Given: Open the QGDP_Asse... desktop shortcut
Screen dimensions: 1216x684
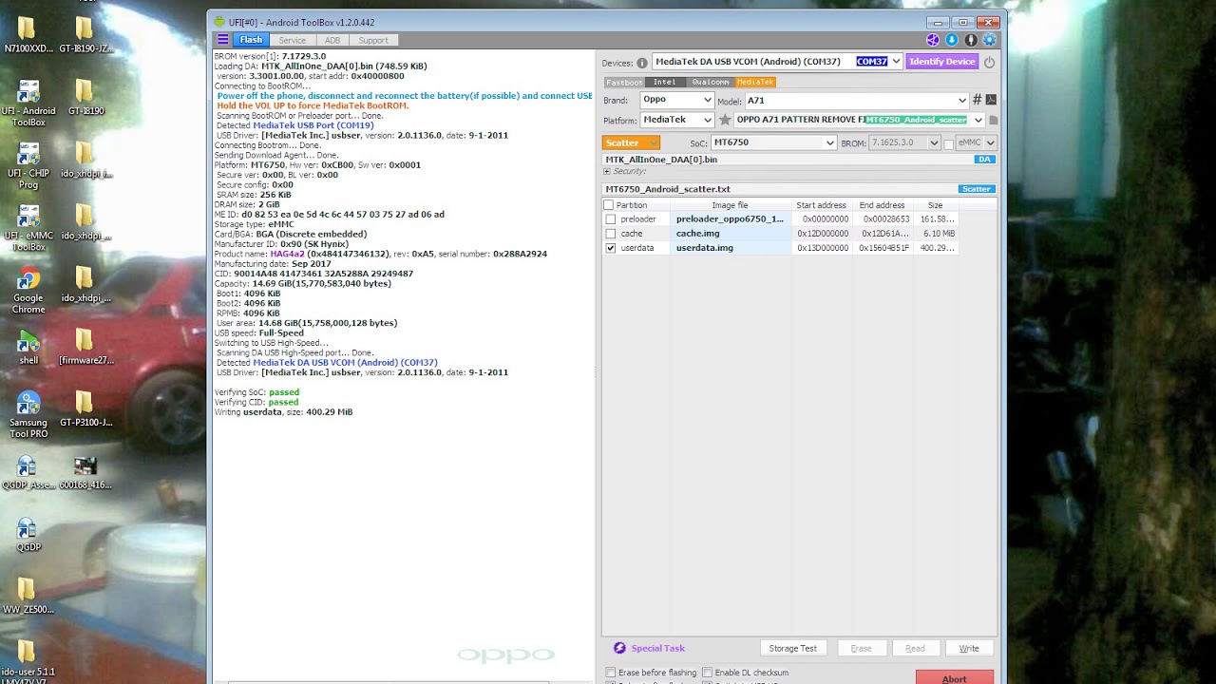Looking at the screenshot, I should coord(28,472).
